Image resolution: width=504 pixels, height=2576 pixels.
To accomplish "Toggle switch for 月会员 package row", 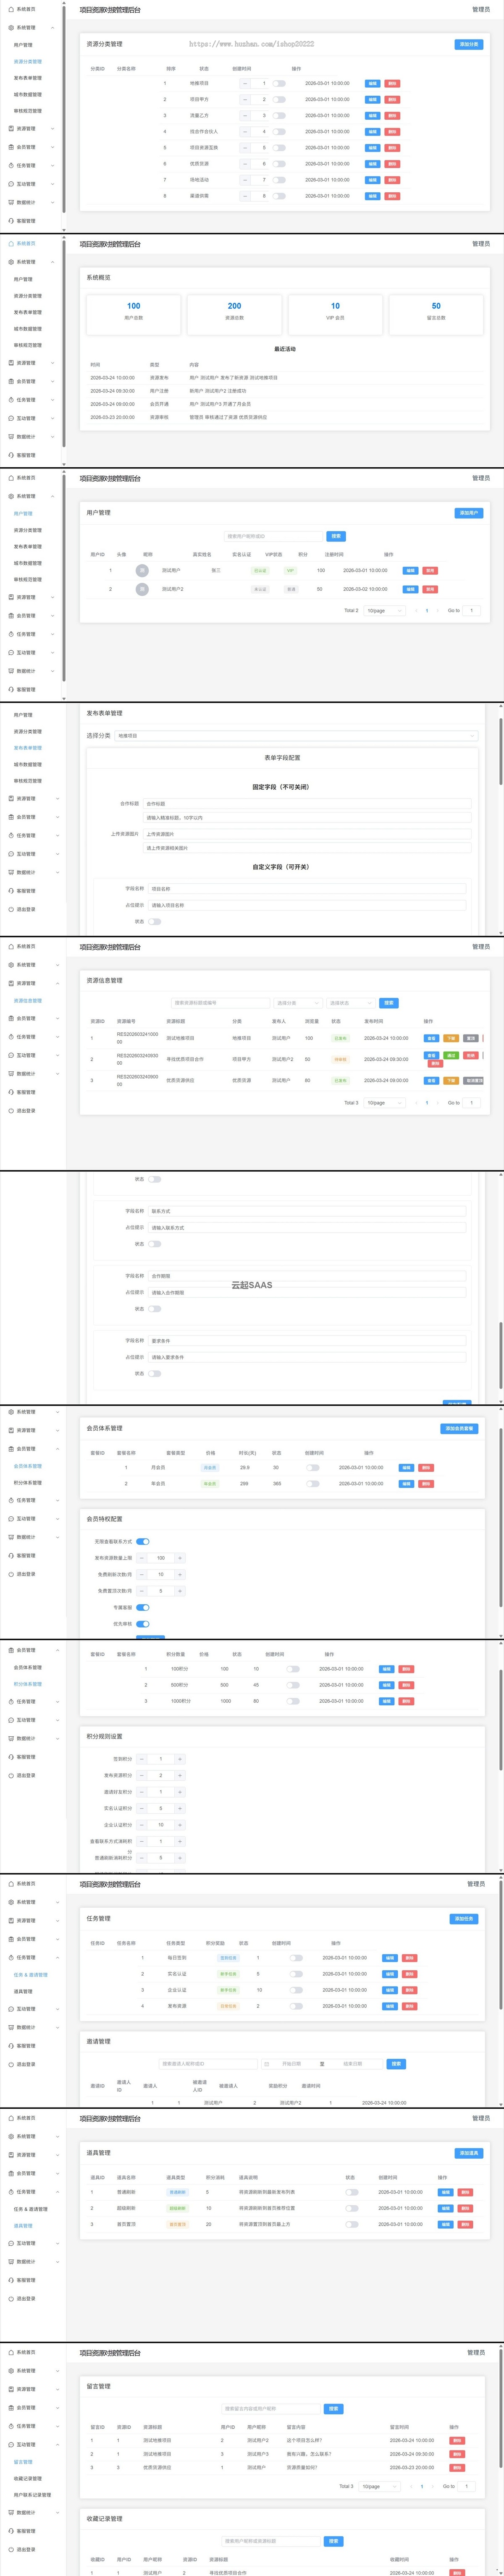I will (x=313, y=1468).
